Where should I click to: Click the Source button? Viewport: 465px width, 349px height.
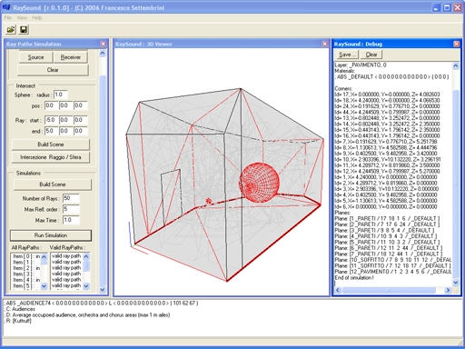(x=35, y=57)
